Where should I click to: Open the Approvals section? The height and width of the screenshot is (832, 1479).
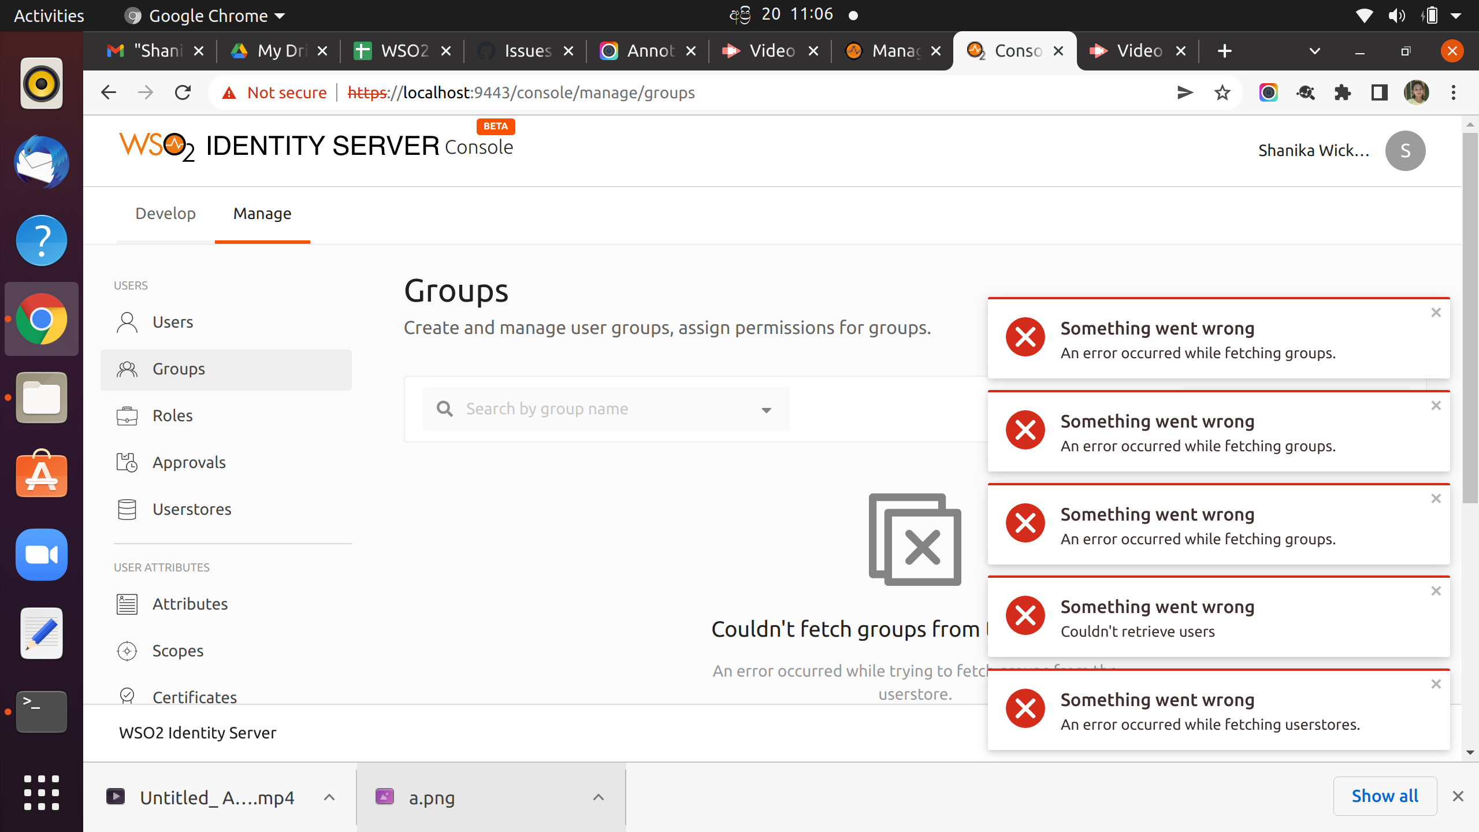coord(188,462)
